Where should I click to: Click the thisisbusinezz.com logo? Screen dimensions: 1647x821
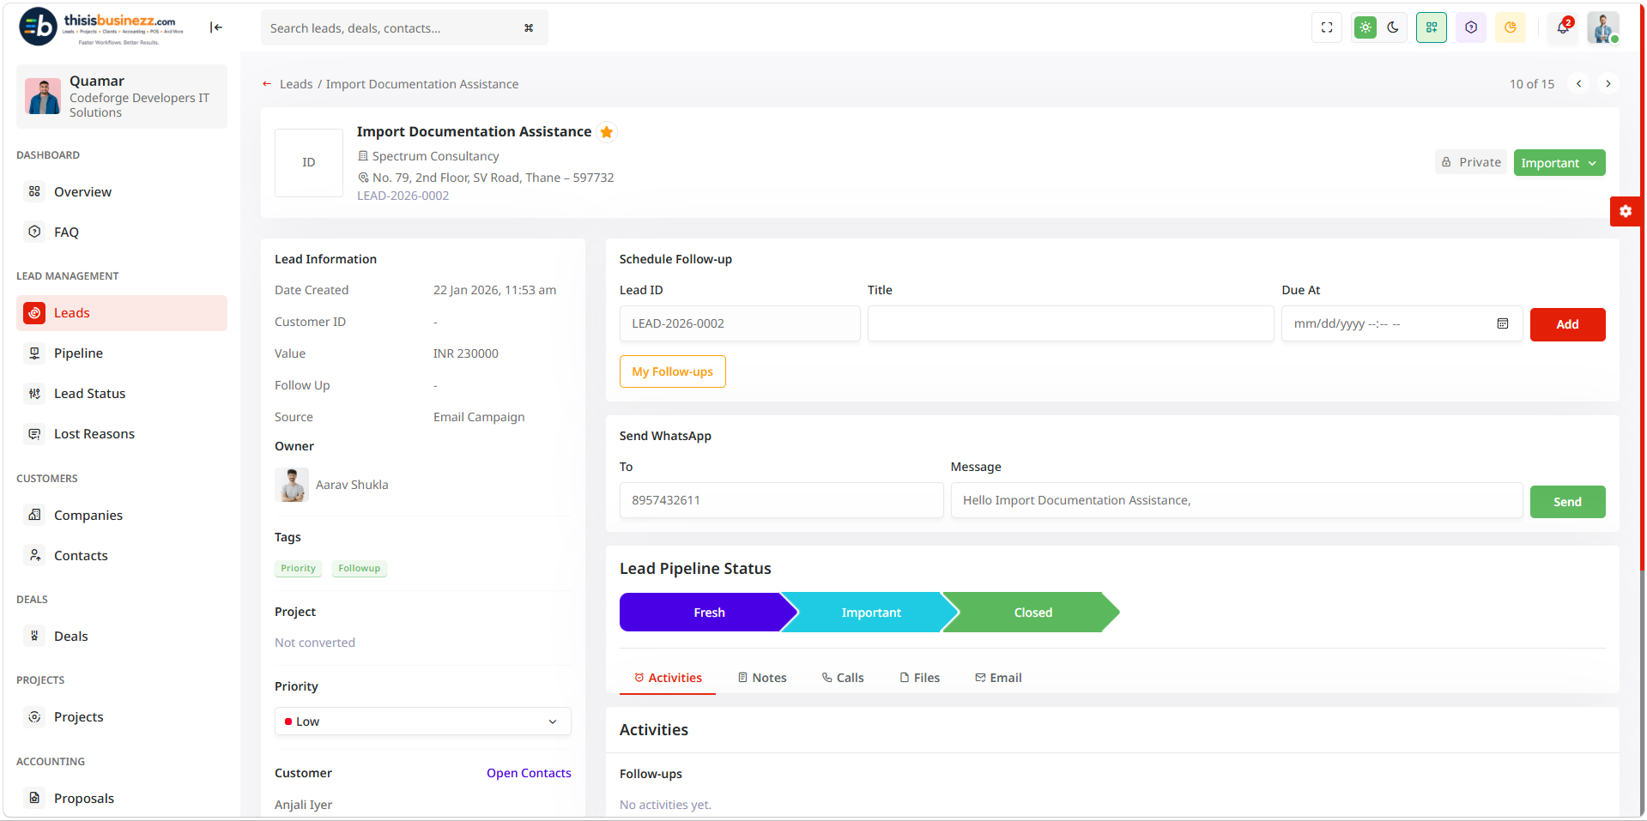click(101, 27)
